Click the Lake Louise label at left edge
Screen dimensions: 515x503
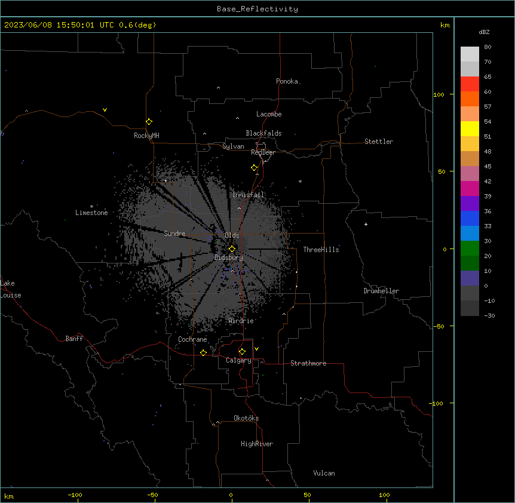pos(11,289)
